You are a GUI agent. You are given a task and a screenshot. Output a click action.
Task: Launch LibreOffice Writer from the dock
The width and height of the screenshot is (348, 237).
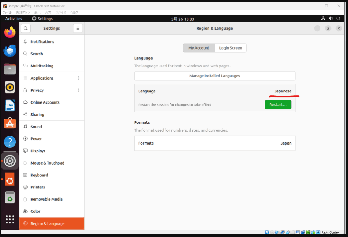(x=10, y=105)
